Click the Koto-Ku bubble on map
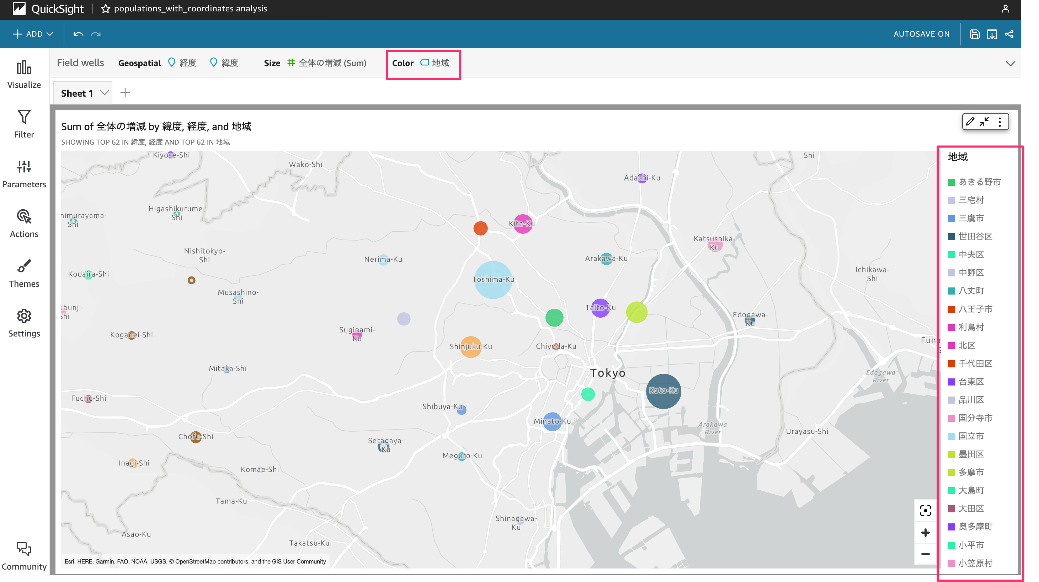Viewport: 1039px width, 582px height. tap(664, 391)
